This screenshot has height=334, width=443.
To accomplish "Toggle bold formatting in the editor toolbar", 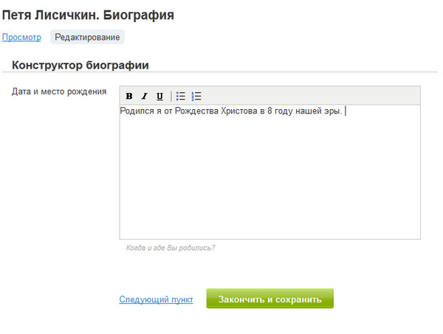I will [x=129, y=96].
